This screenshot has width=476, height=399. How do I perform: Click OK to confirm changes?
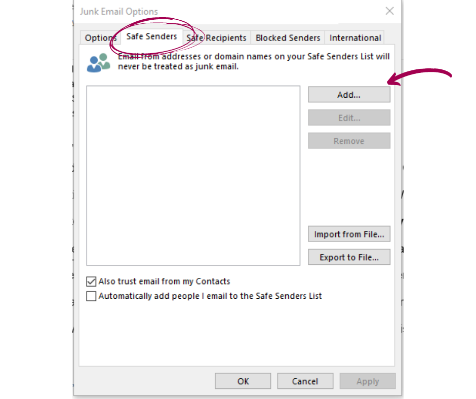[x=243, y=381]
